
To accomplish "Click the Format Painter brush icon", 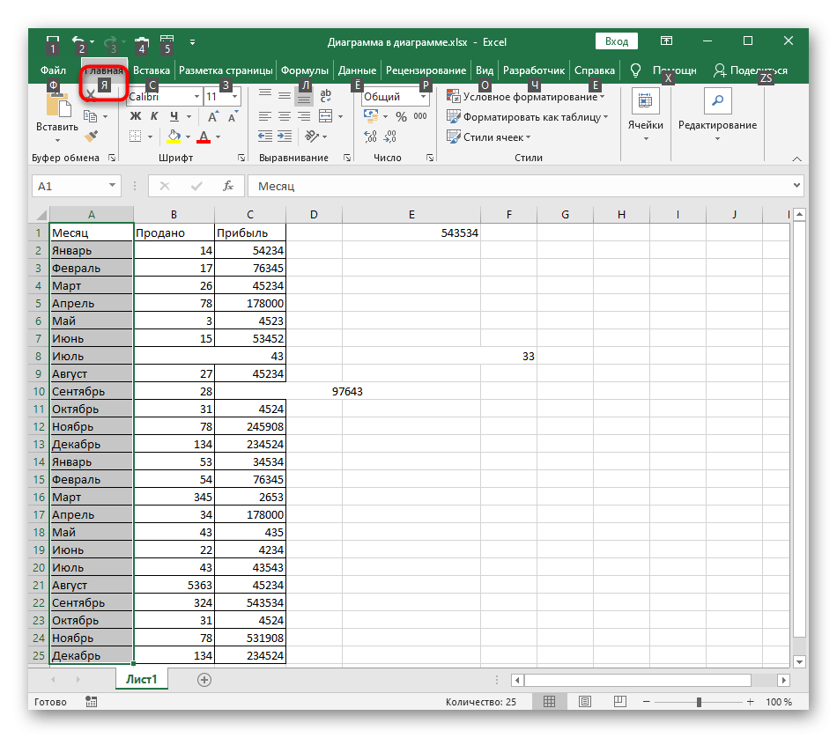I will pyautogui.click(x=92, y=137).
